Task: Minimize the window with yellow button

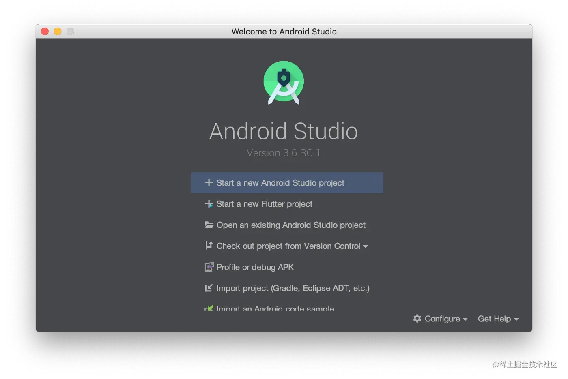Action: point(58,31)
